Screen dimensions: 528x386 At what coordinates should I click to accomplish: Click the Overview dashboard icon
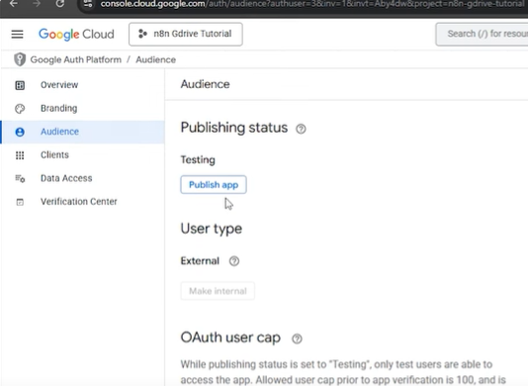point(20,85)
